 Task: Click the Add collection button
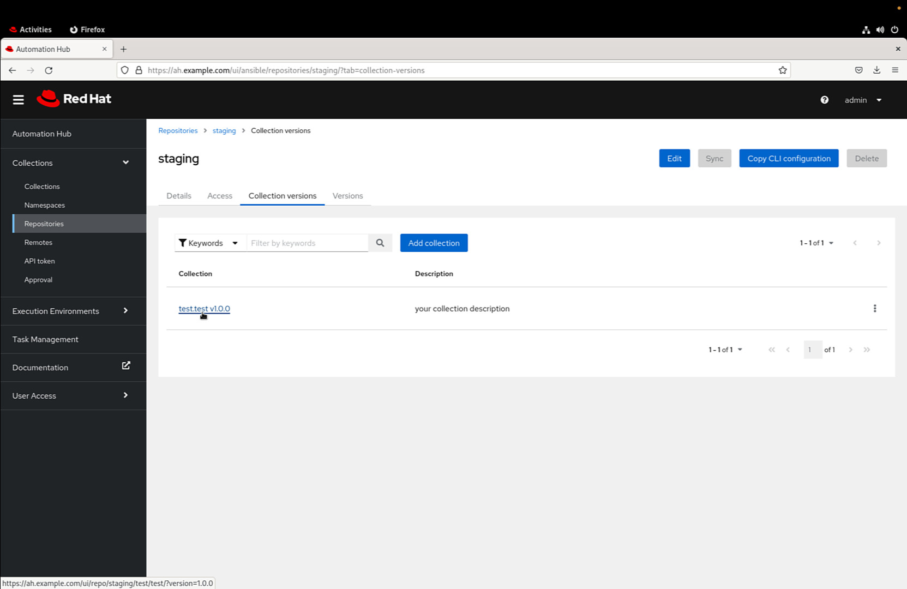[434, 243]
